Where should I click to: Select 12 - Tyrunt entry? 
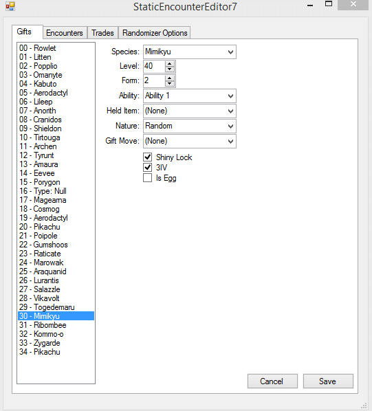pyautogui.click(x=56, y=155)
